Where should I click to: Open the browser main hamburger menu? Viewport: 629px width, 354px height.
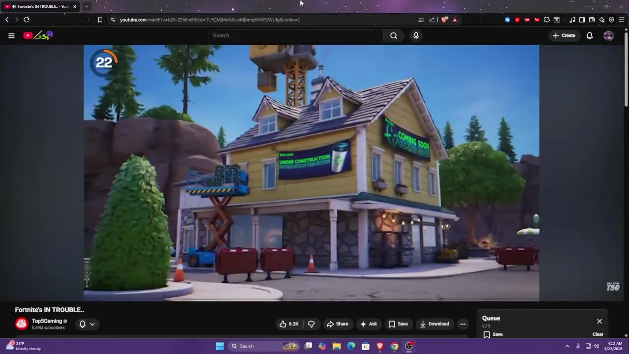[x=622, y=20]
